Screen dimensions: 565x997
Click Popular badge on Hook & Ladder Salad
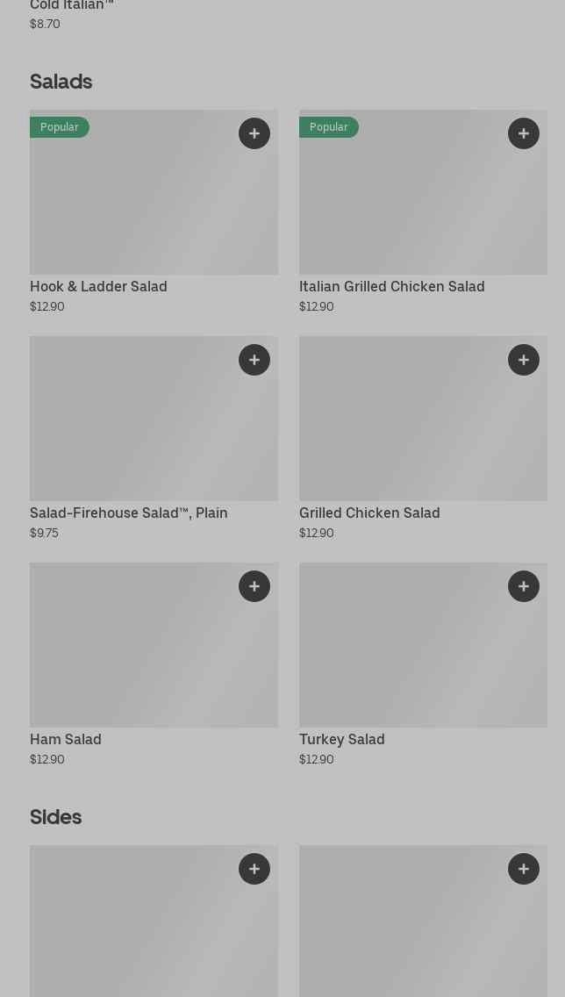click(x=60, y=127)
